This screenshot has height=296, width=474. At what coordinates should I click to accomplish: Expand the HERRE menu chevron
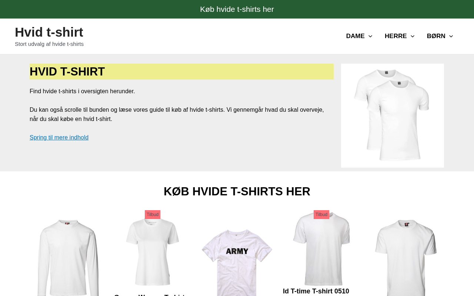pos(413,36)
